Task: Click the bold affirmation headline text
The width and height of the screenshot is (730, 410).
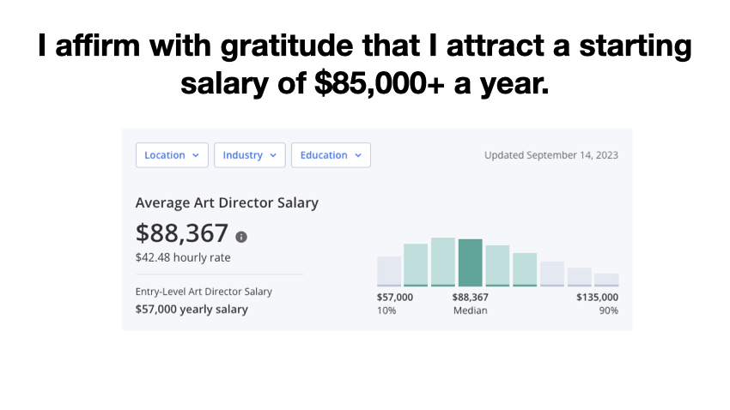Action: click(365, 64)
